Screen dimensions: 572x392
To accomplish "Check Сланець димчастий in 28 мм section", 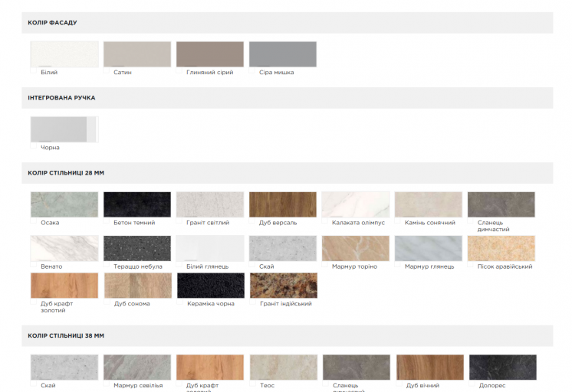I will [x=470, y=220].
